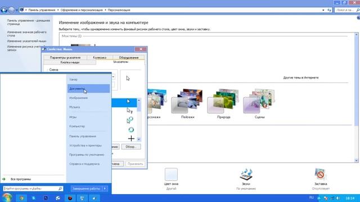The height and width of the screenshot is (202, 360).
Task: Open Панель управления - домашняя страница link
Action: (x=29, y=22)
